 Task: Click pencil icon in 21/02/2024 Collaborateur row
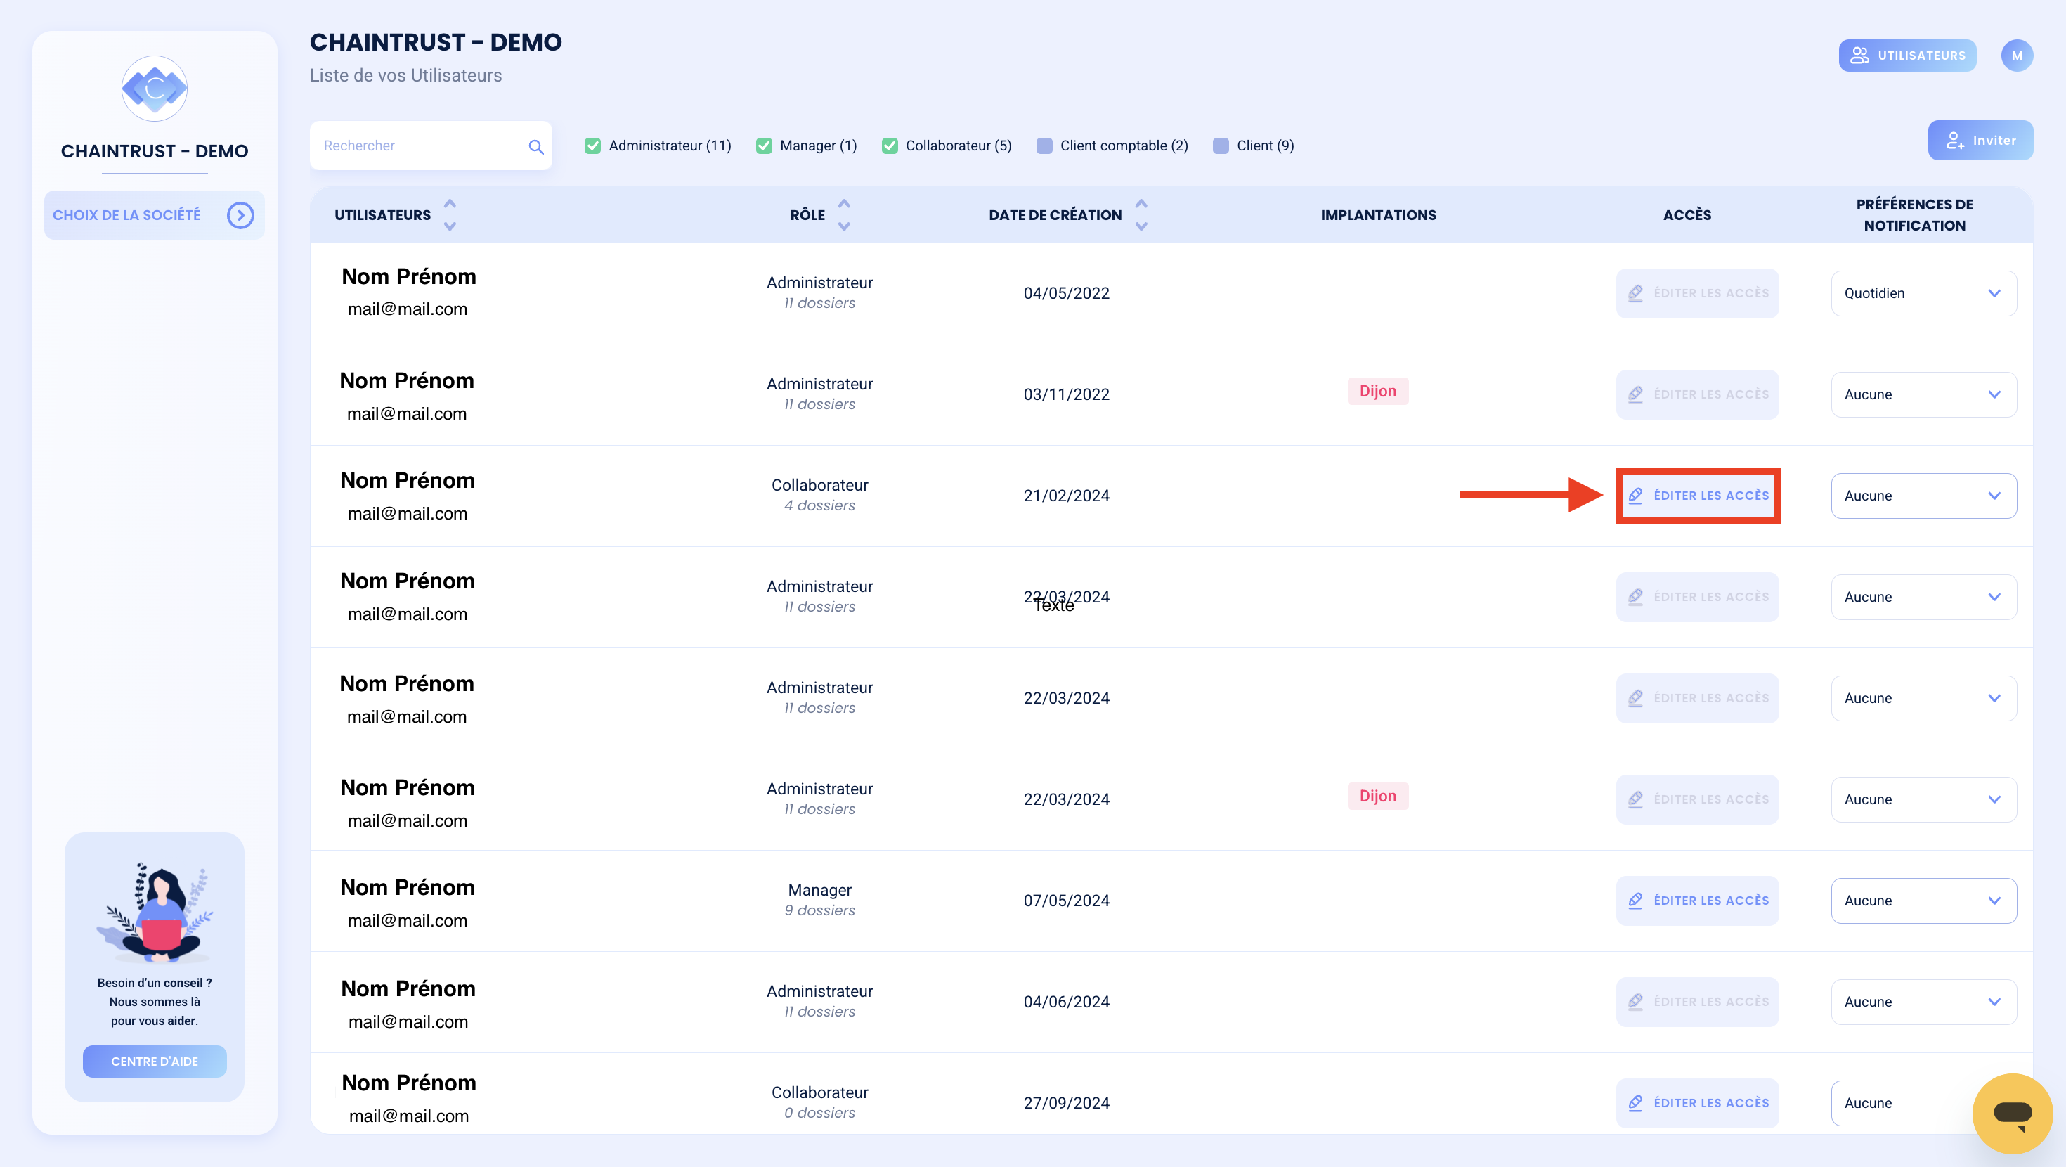pos(1635,495)
